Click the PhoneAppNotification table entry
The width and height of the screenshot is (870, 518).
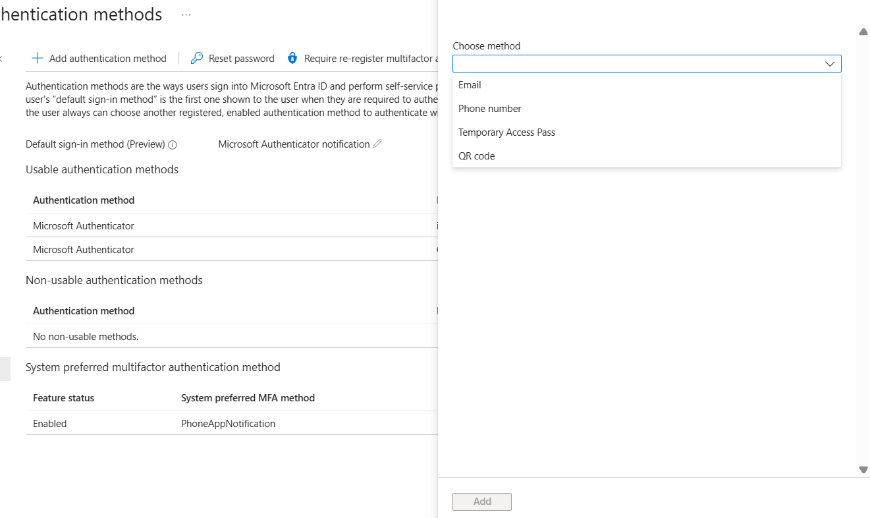point(228,423)
